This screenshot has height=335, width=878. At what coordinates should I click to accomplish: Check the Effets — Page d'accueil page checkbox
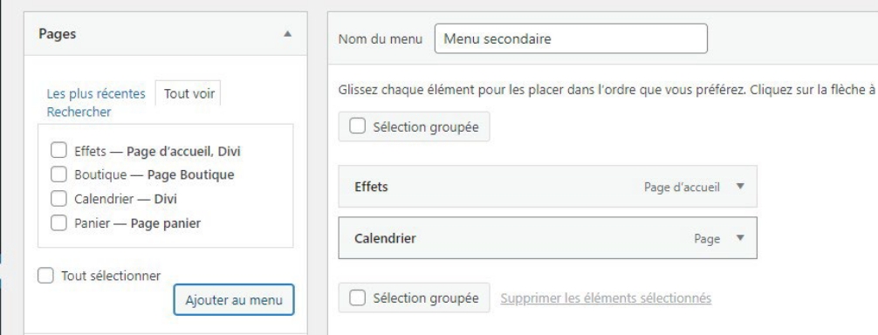coord(58,151)
